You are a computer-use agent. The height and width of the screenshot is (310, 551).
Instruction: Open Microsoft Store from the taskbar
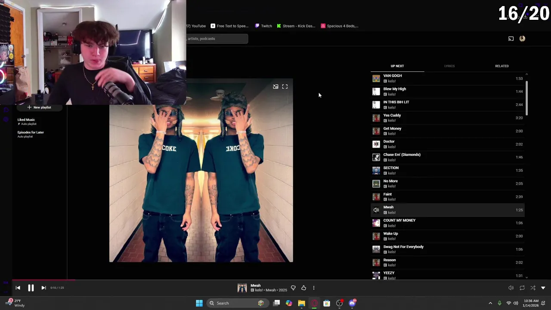click(327, 303)
